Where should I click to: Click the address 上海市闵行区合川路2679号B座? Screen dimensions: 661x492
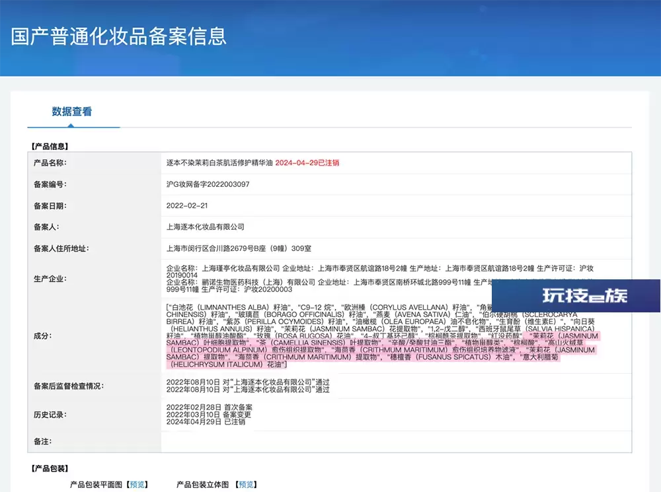(216, 248)
